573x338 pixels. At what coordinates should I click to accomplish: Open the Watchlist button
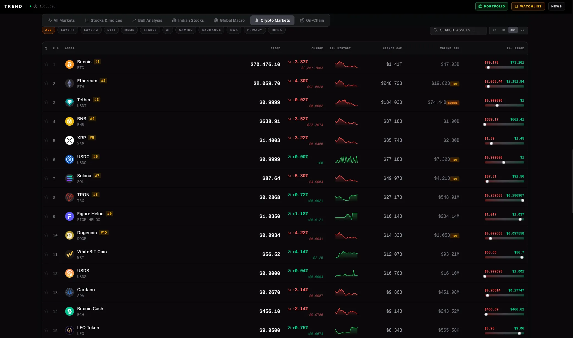click(528, 6)
